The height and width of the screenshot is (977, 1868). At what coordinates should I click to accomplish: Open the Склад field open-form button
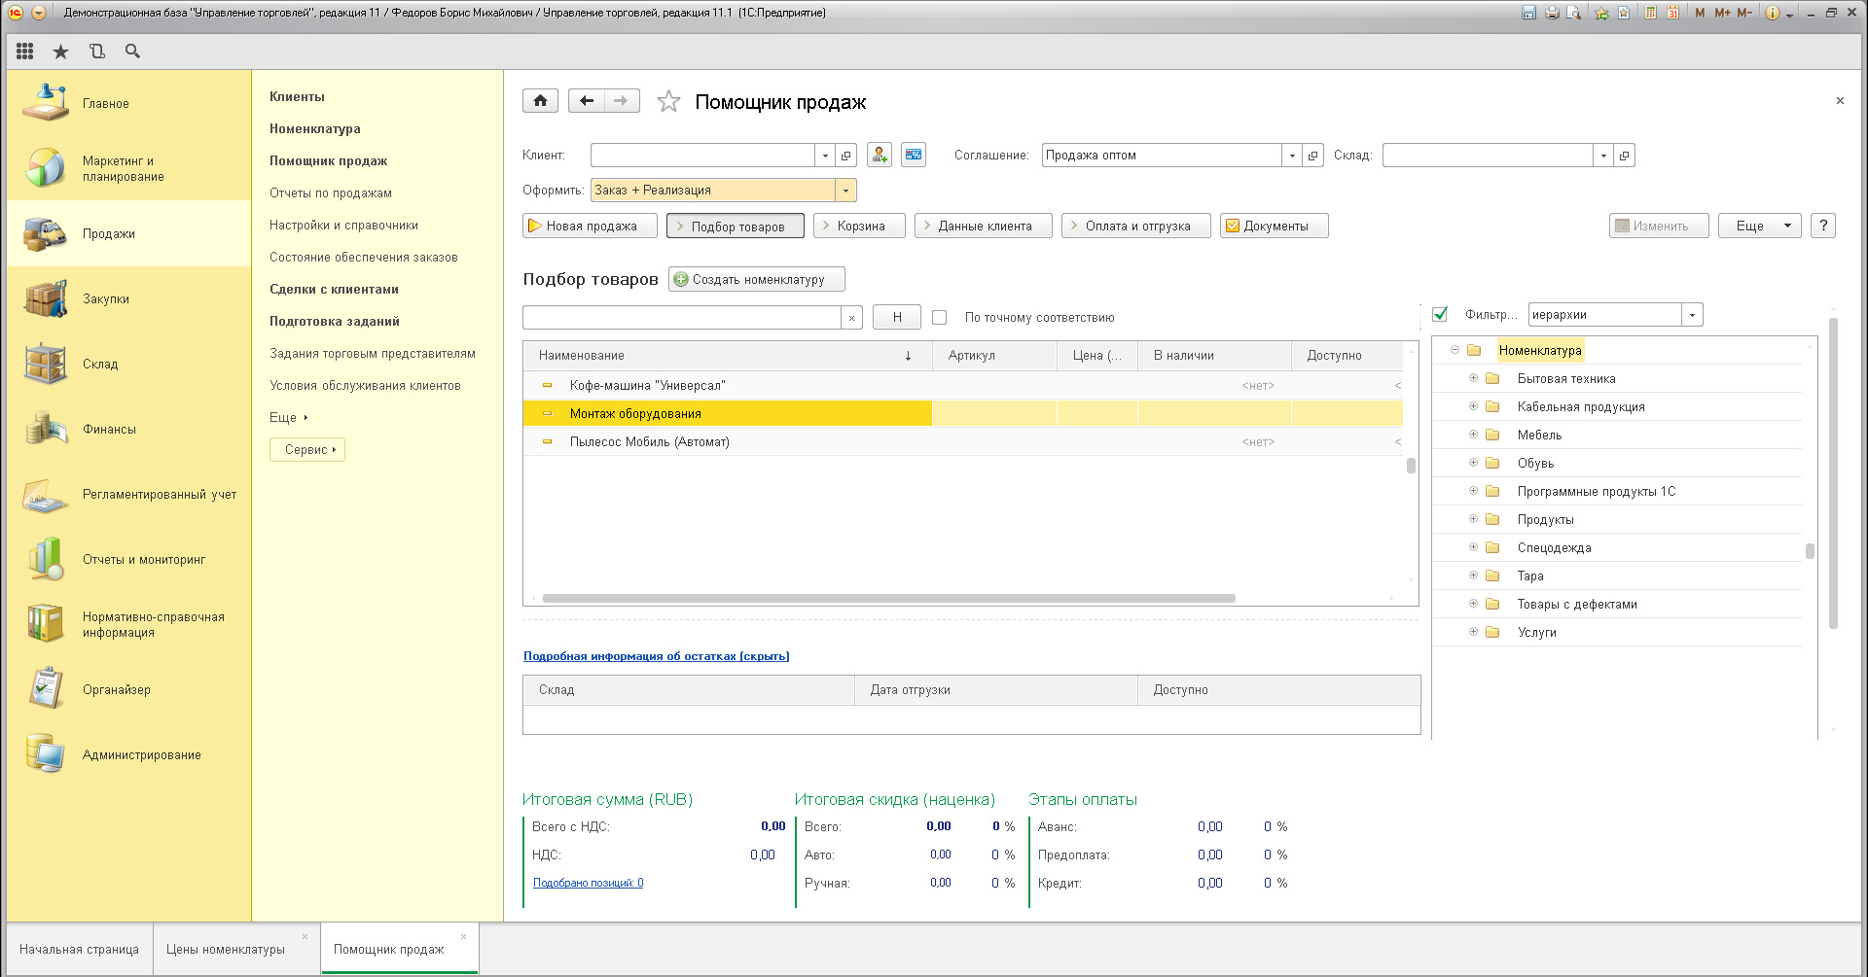point(1625,156)
